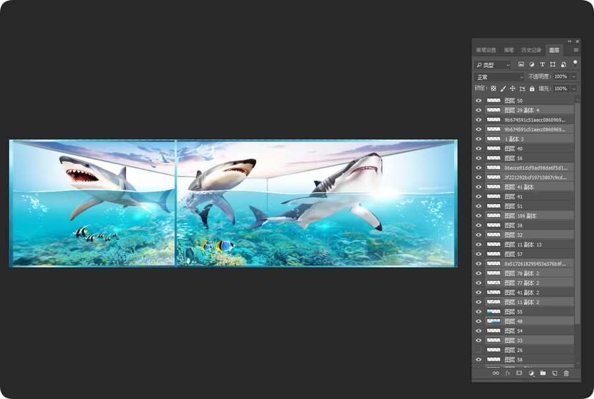Screen dimensions: 594x399
Task: Hide layer 图层 50
Action: [478, 101]
